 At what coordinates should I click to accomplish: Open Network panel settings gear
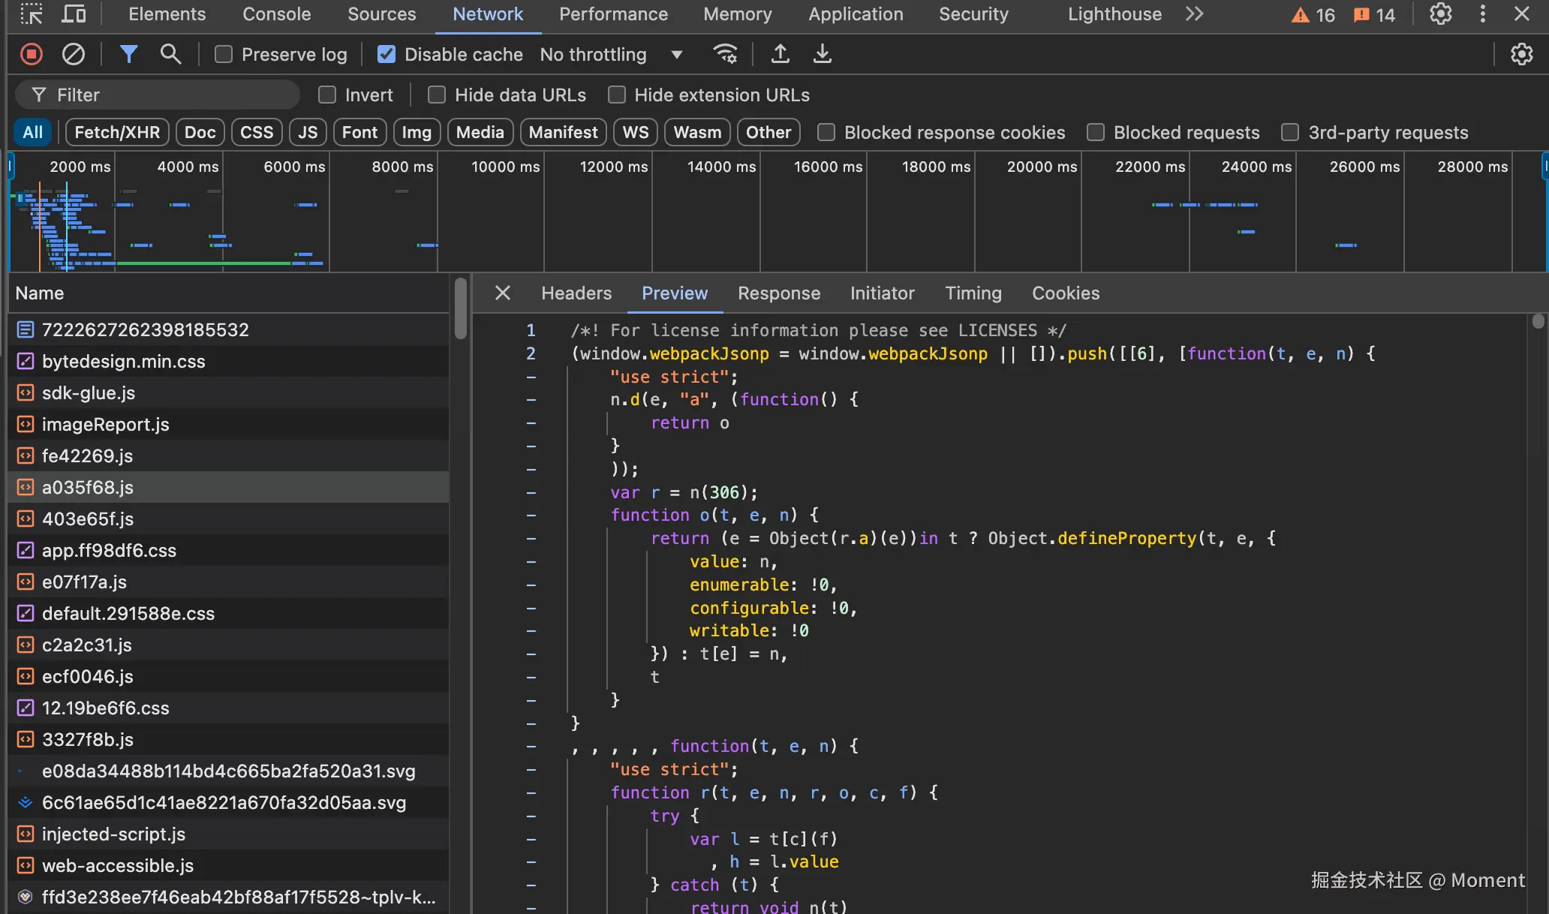click(1521, 54)
